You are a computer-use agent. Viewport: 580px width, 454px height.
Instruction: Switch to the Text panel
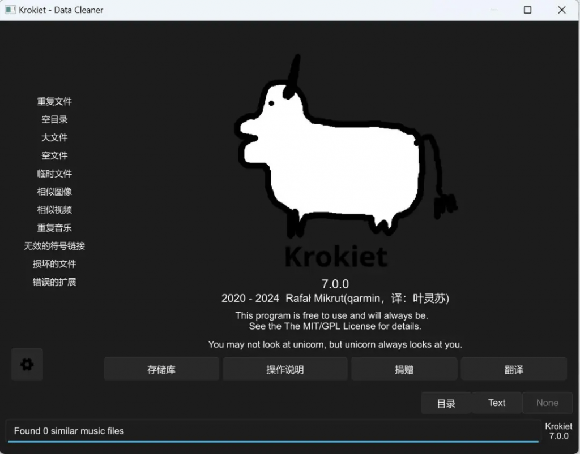pyautogui.click(x=496, y=403)
